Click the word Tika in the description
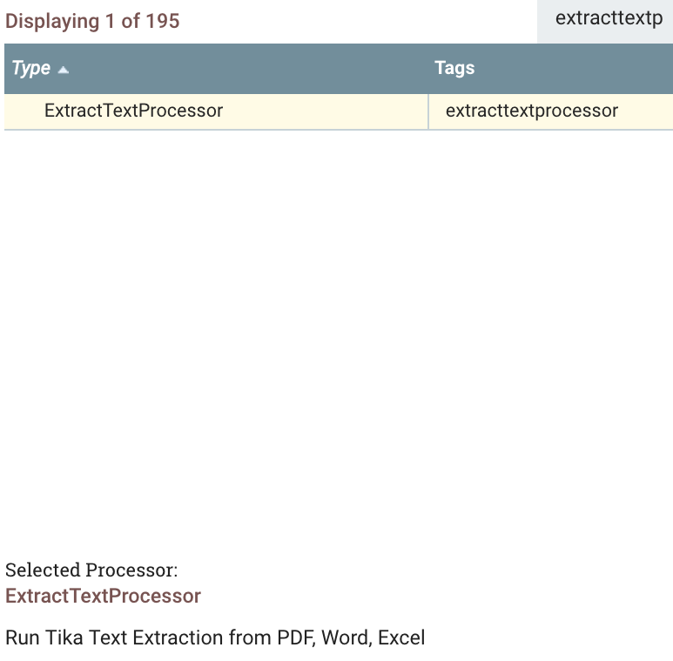 click(64, 637)
